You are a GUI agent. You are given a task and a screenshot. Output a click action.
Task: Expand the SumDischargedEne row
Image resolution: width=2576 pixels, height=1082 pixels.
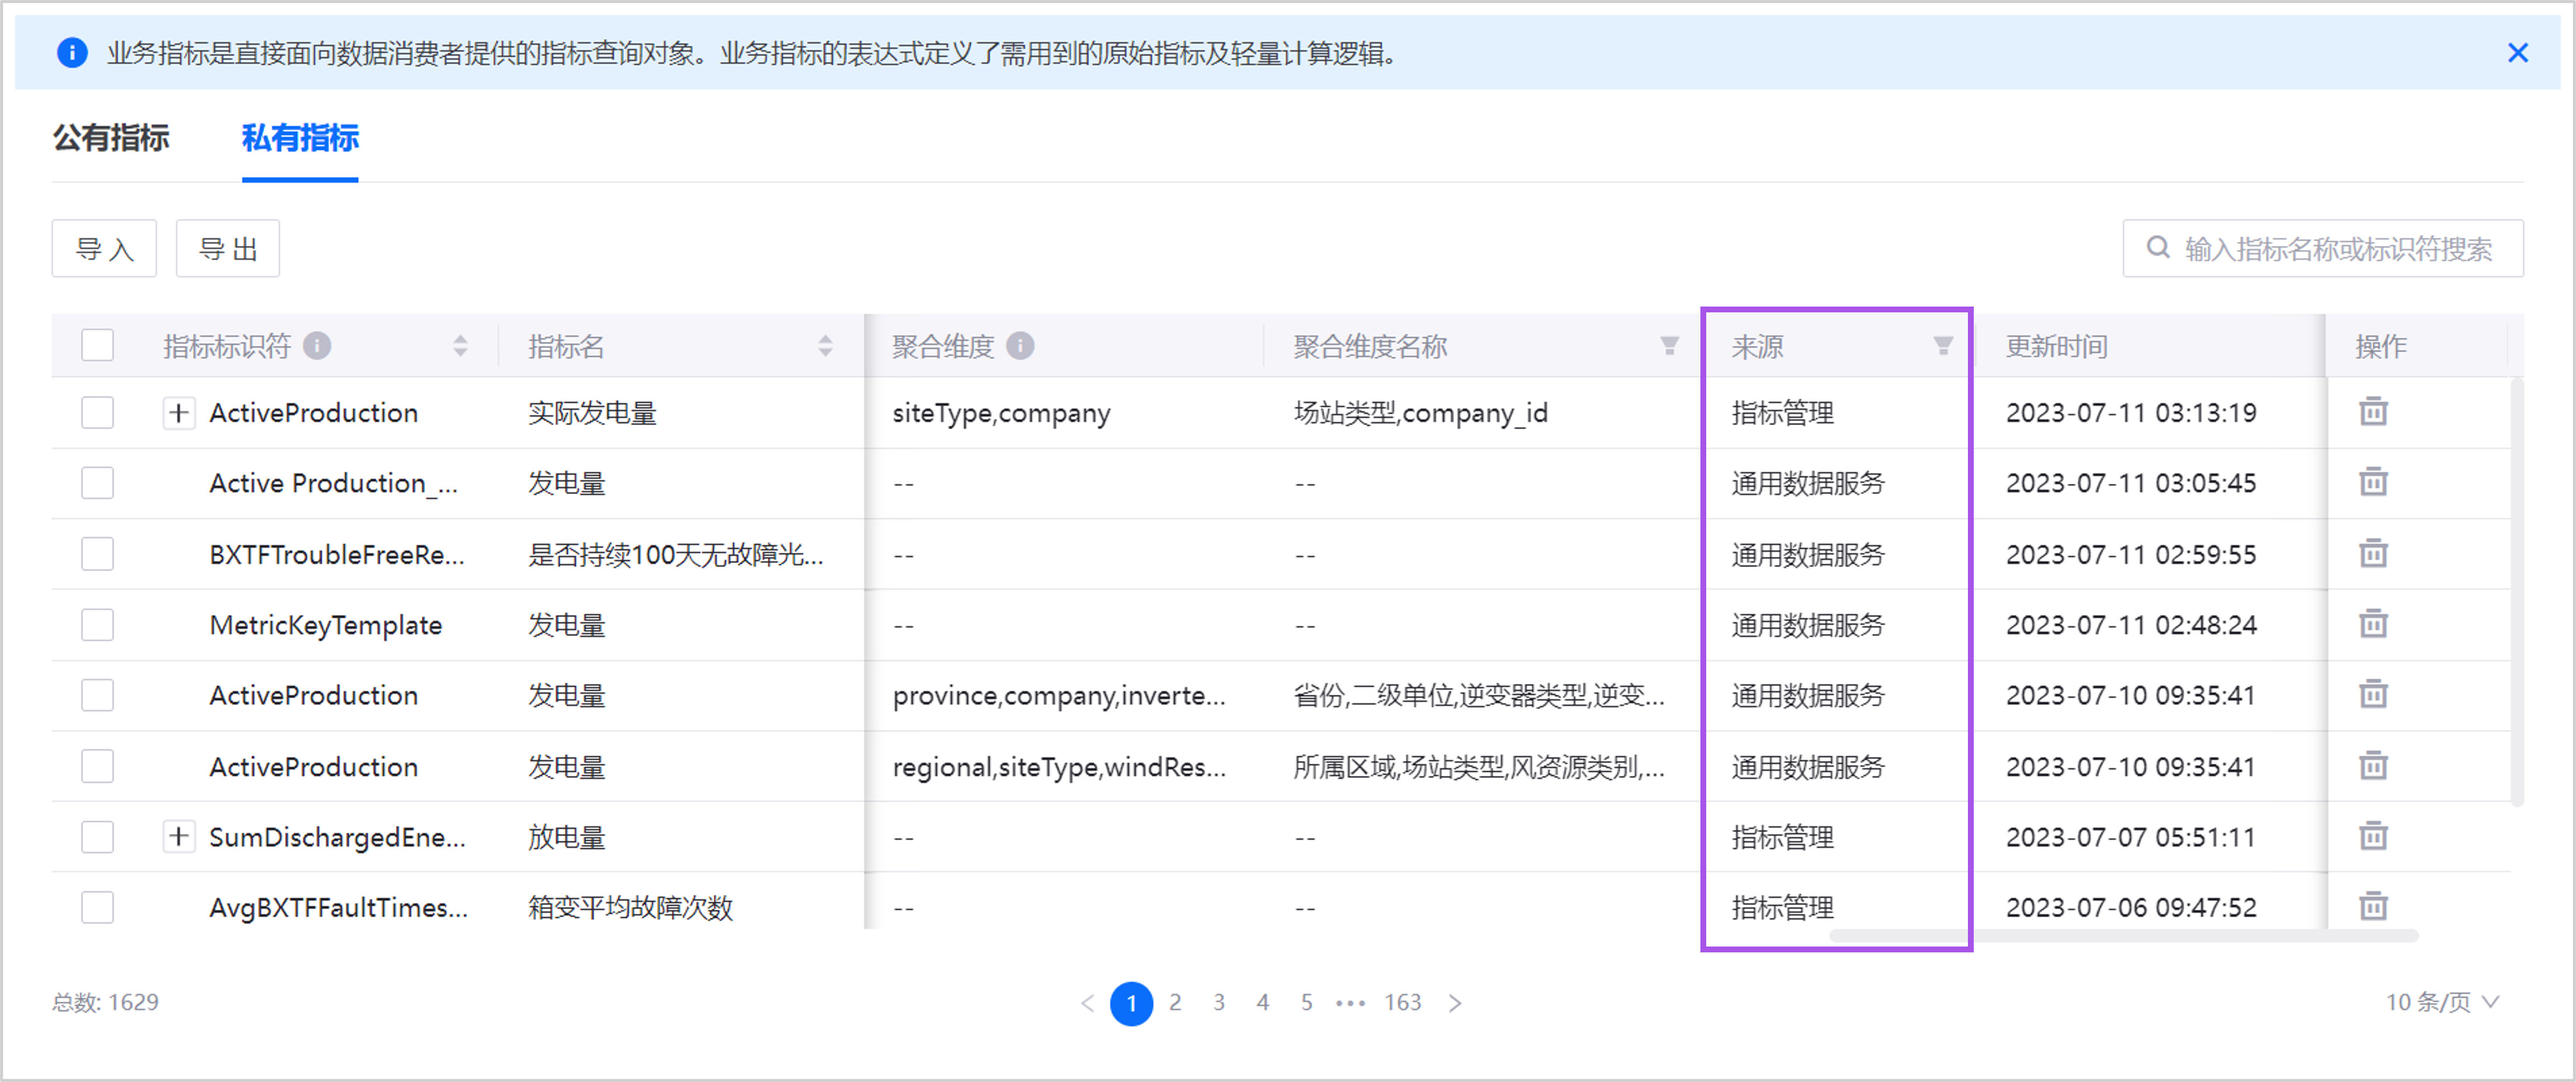tap(178, 836)
